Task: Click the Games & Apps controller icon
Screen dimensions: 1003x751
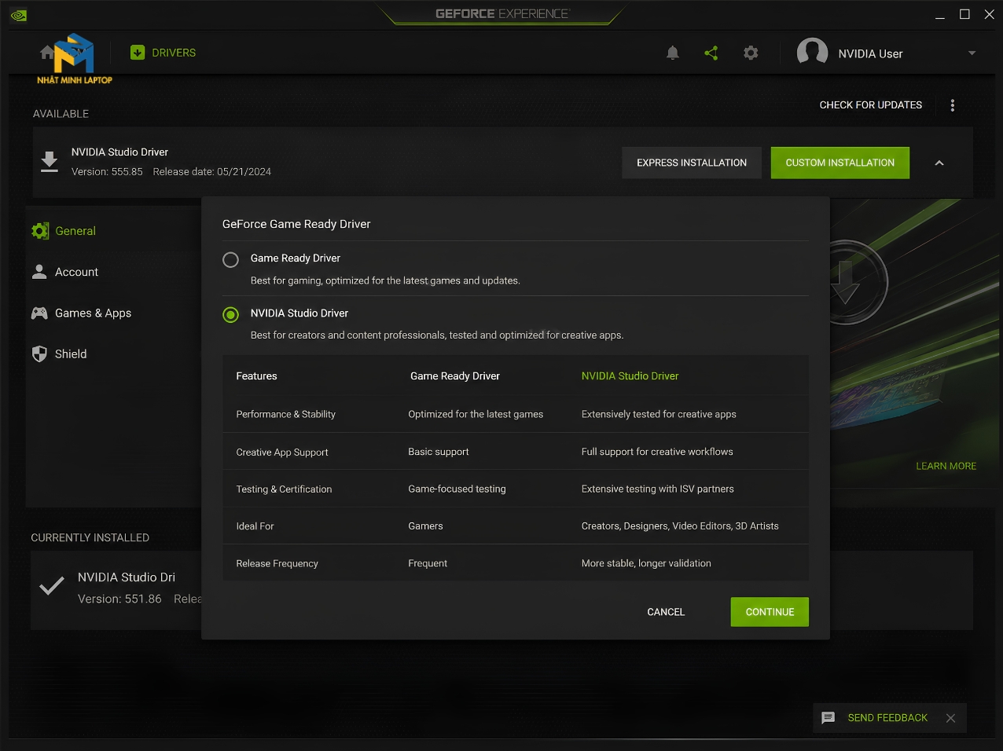Action: point(39,313)
